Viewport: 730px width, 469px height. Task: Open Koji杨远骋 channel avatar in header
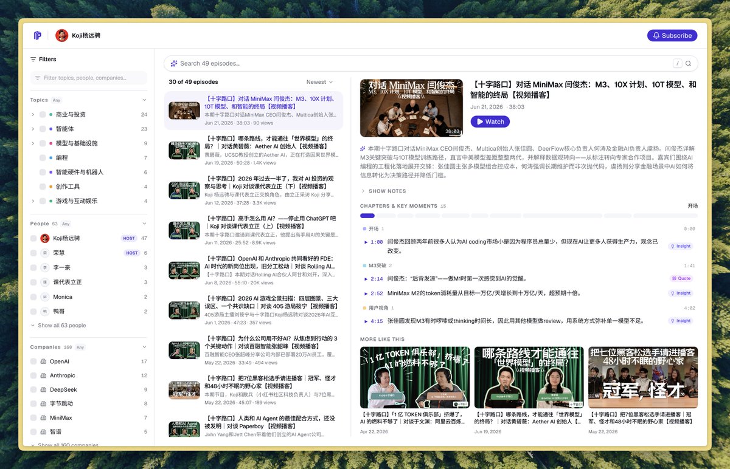[61, 35]
